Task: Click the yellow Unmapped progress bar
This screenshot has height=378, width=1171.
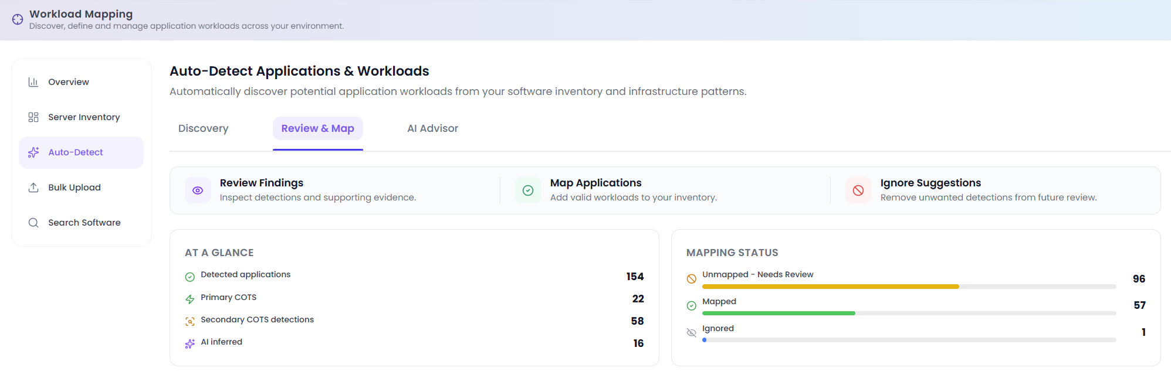Action: click(831, 287)
